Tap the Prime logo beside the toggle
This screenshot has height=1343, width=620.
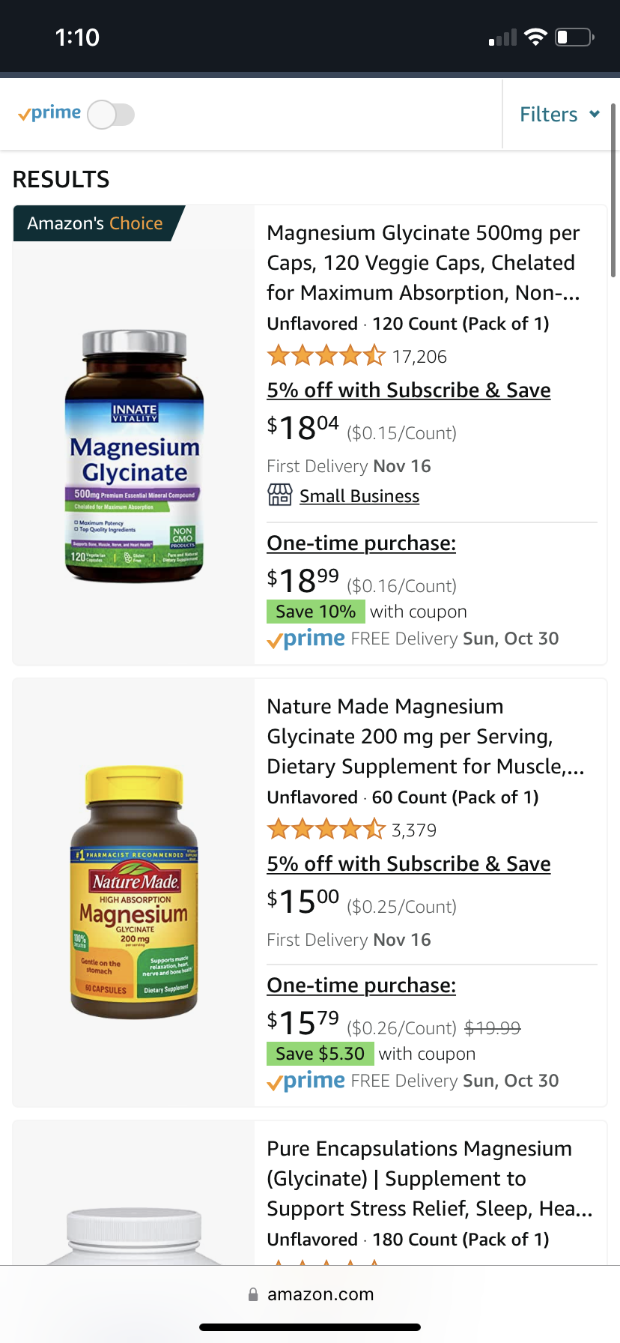pyautogui.click(x=49, y=113)
